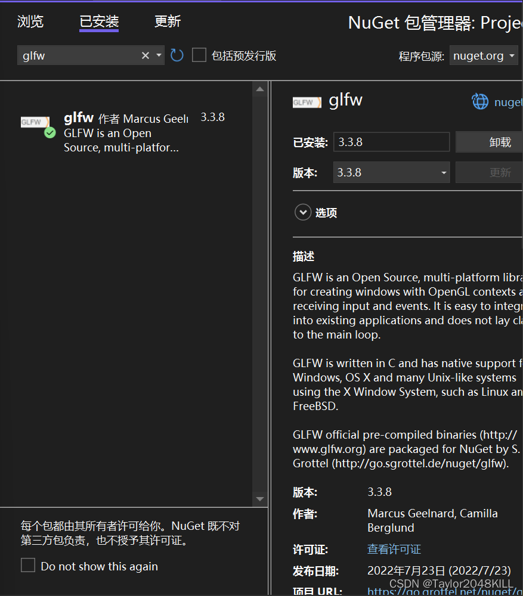523x596 pixels.
Task: Enable 包括预发行版 checkbox
Action: point(199,55)
